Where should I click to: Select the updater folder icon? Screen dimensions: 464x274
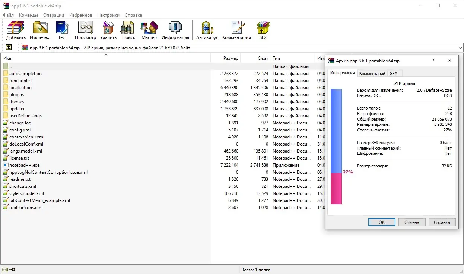pos(6,109)
